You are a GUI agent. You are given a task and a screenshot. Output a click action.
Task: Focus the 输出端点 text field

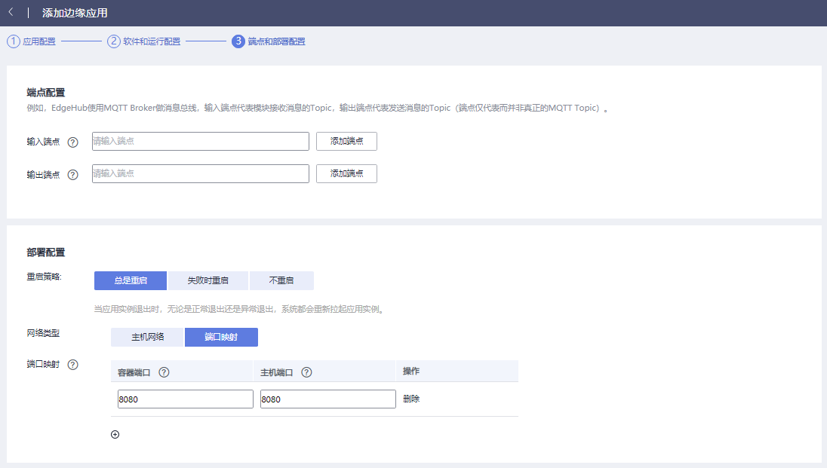pos(201,173)
